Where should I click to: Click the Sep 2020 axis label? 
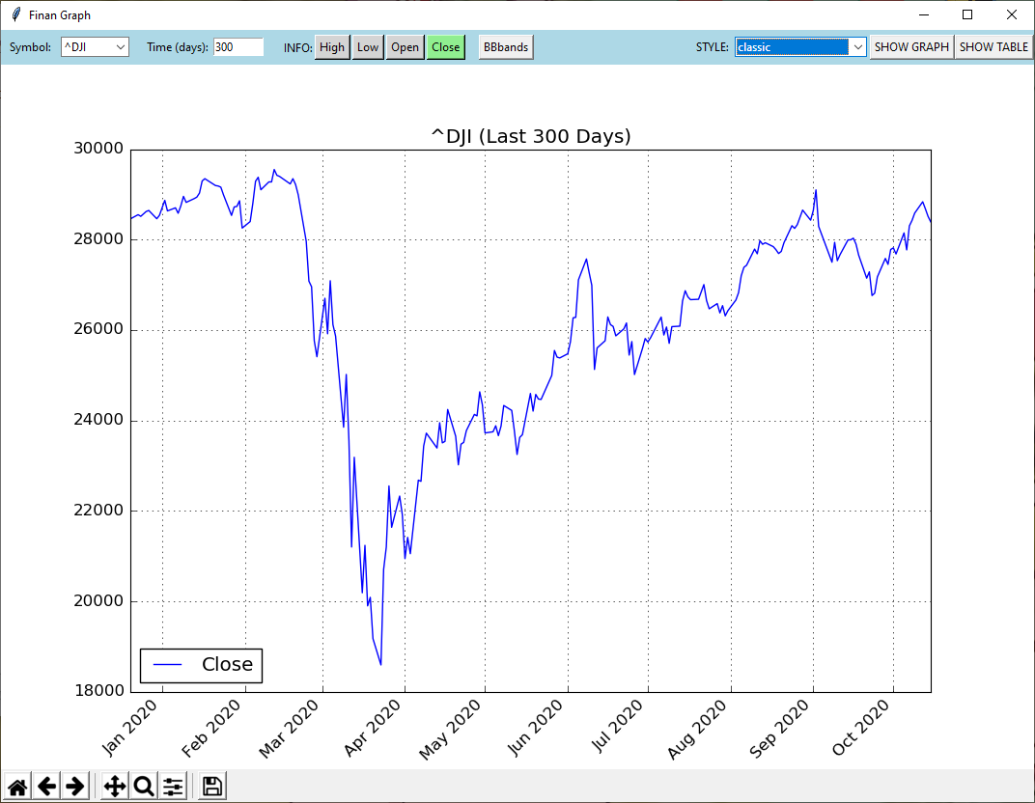tap(779, 729)
